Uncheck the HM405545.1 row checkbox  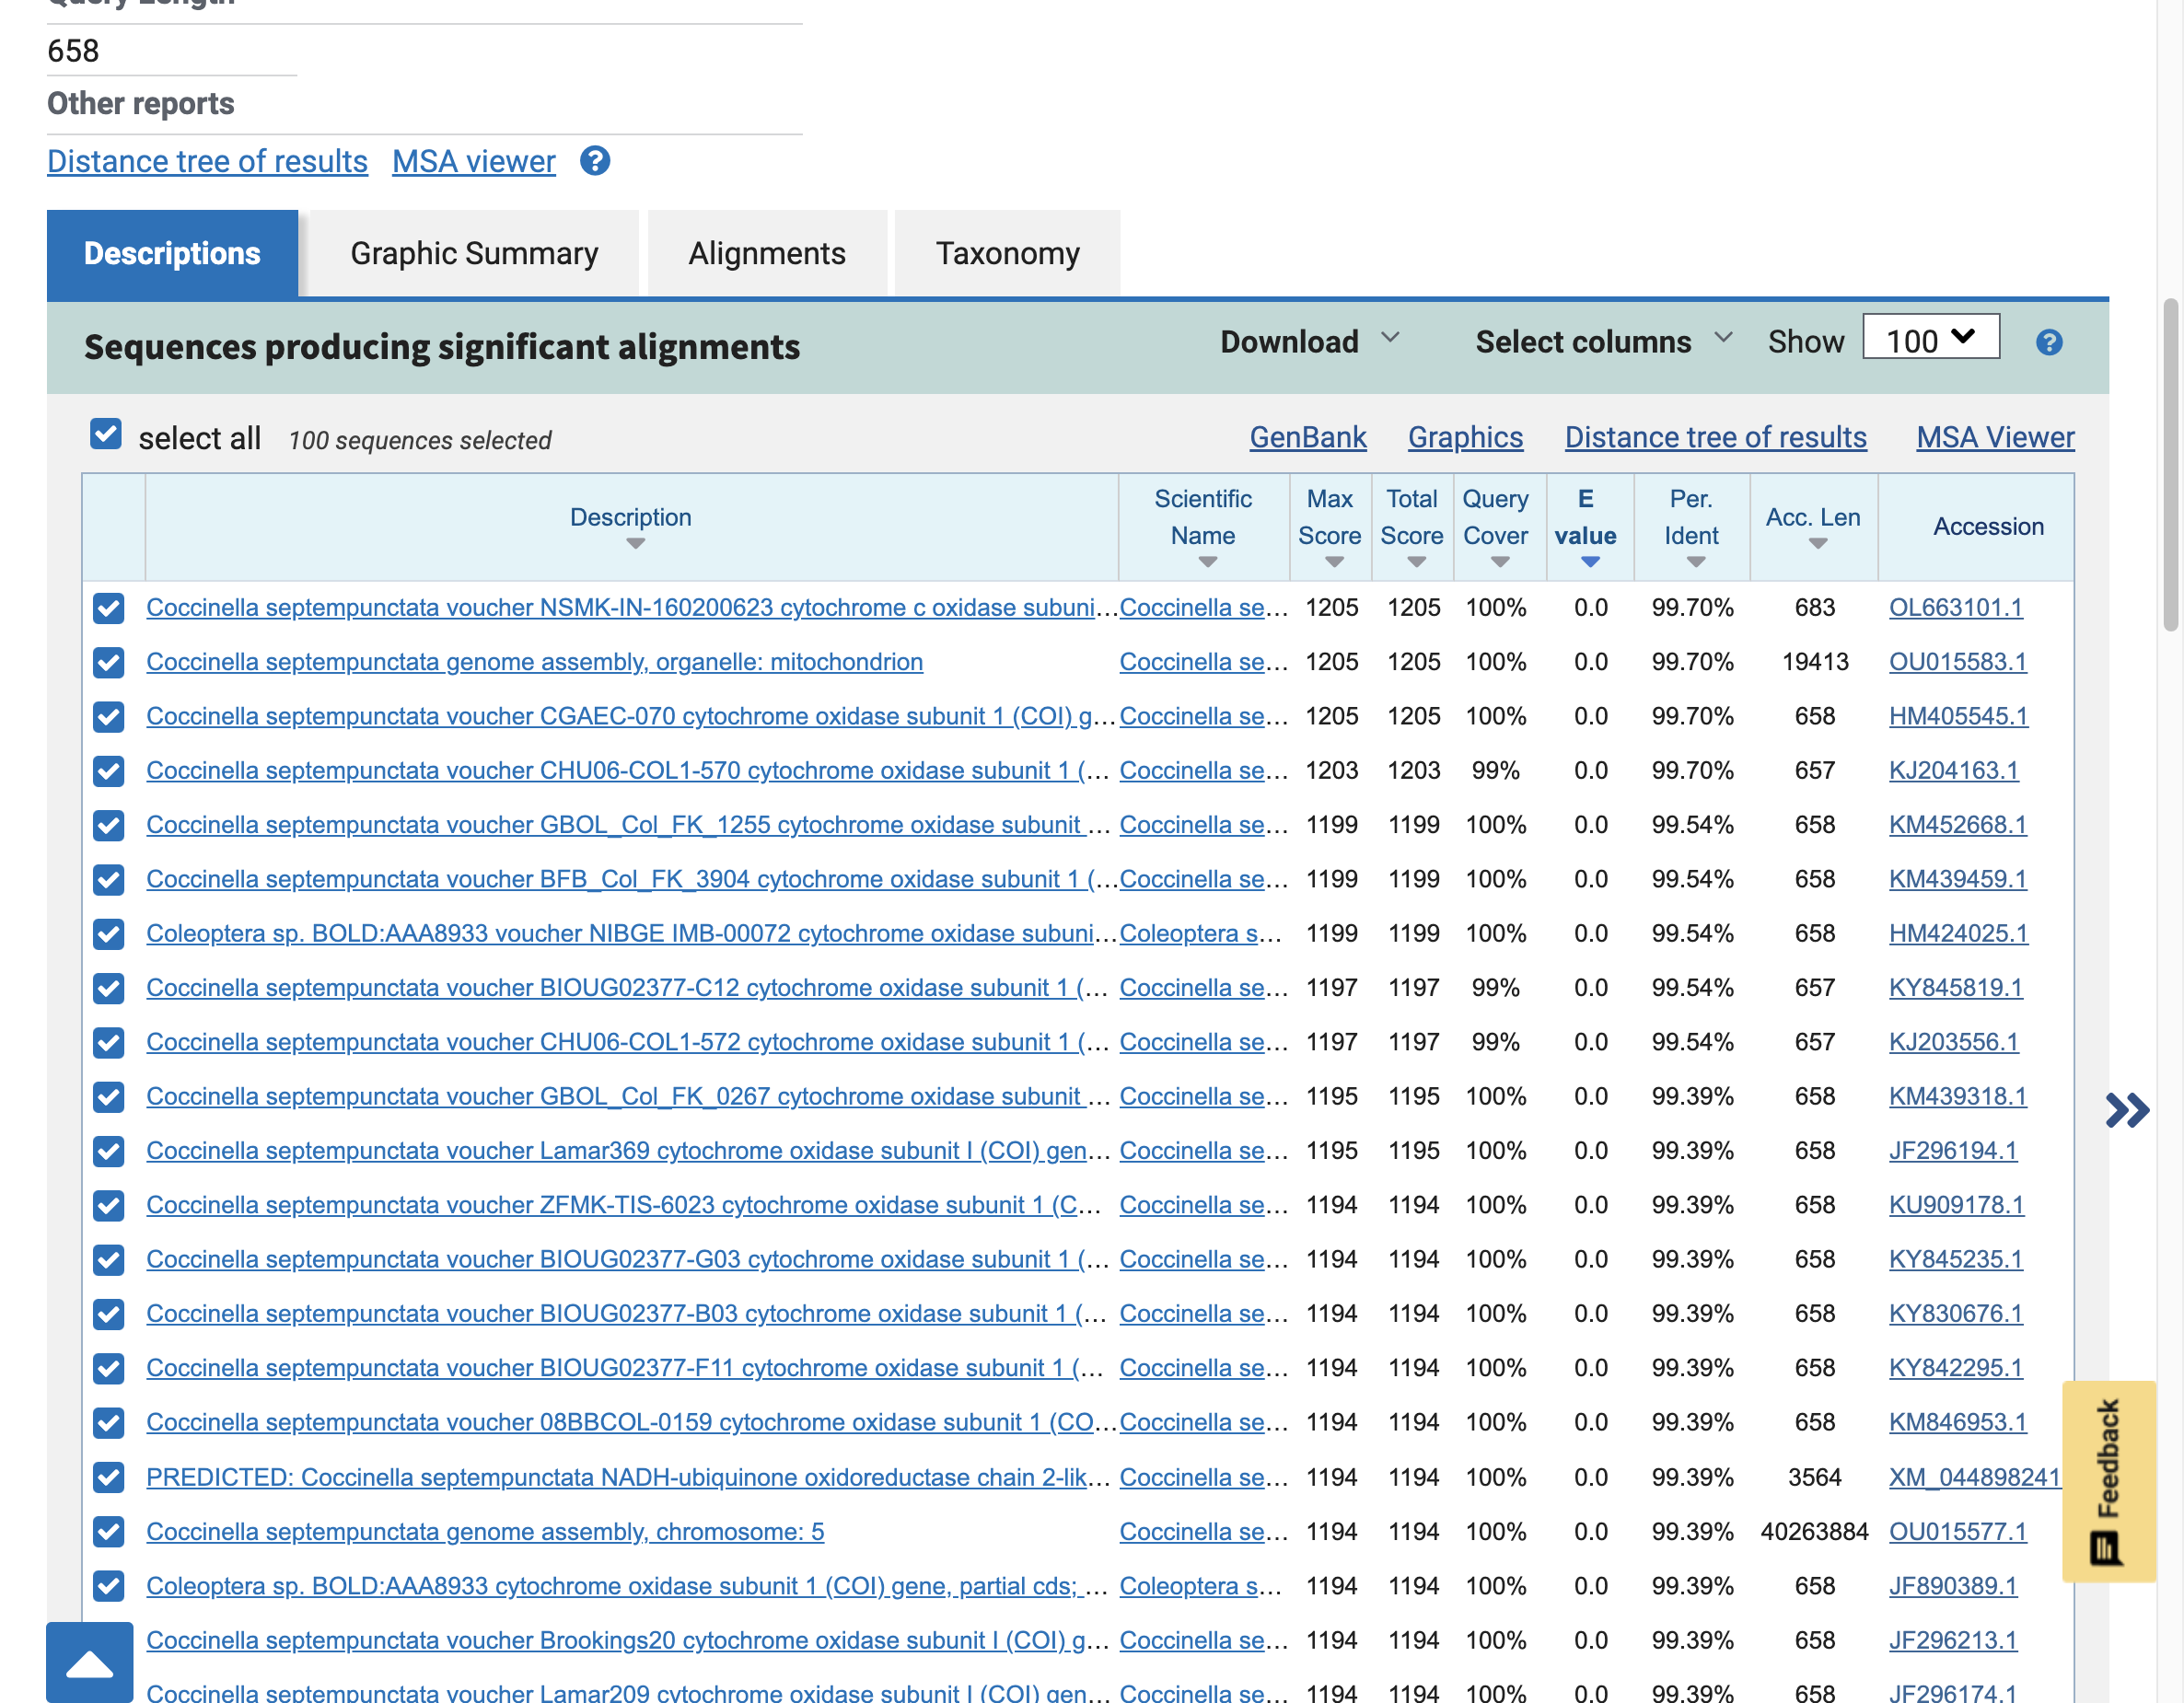[109, 717]
